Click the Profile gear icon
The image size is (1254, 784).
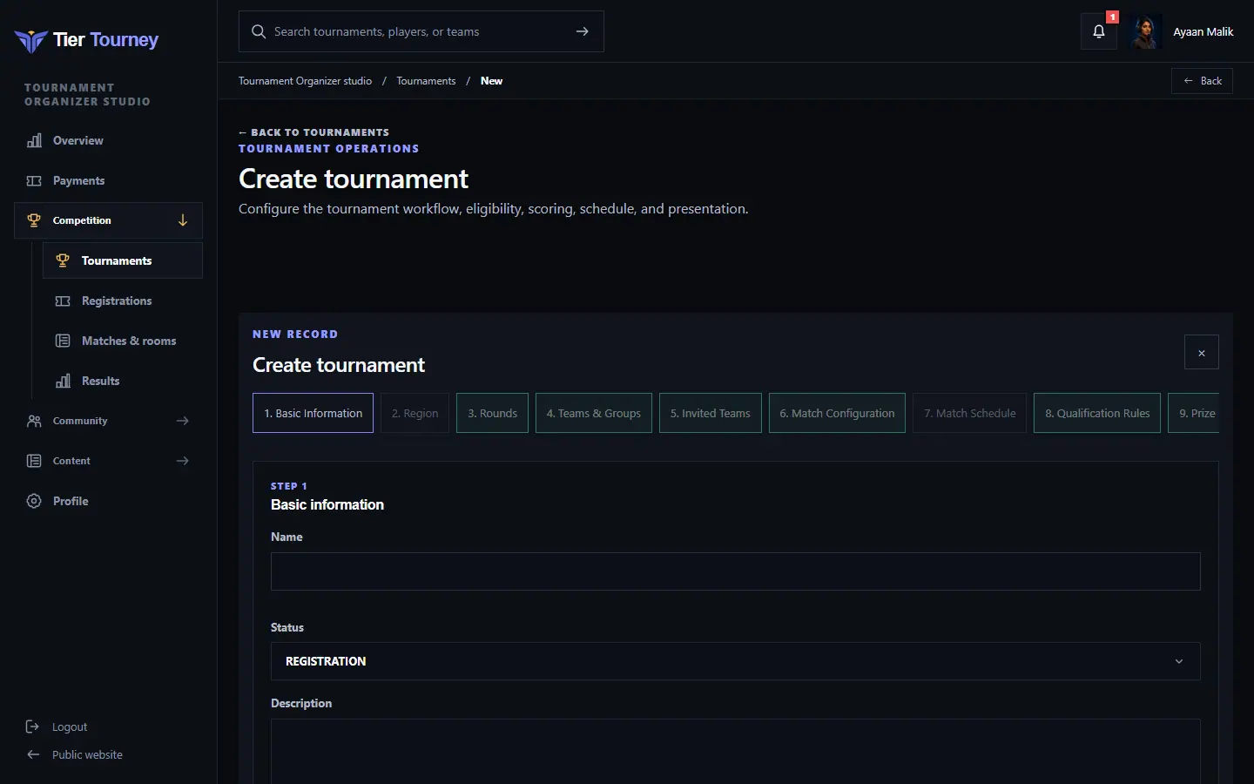point(34,501)
